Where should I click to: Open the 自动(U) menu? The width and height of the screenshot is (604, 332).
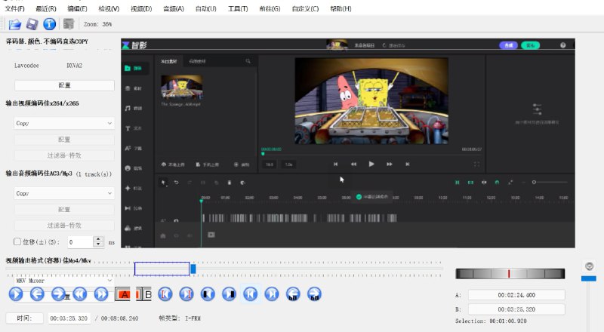[206, 8]
